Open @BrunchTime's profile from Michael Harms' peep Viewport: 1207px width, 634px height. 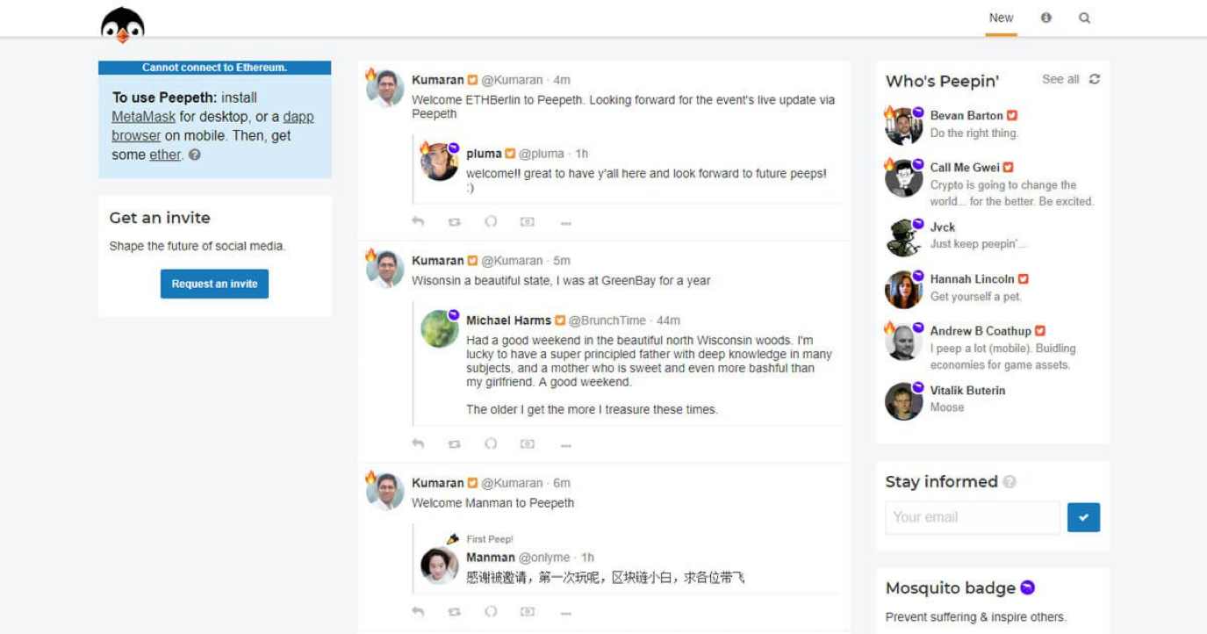(609, 320)
